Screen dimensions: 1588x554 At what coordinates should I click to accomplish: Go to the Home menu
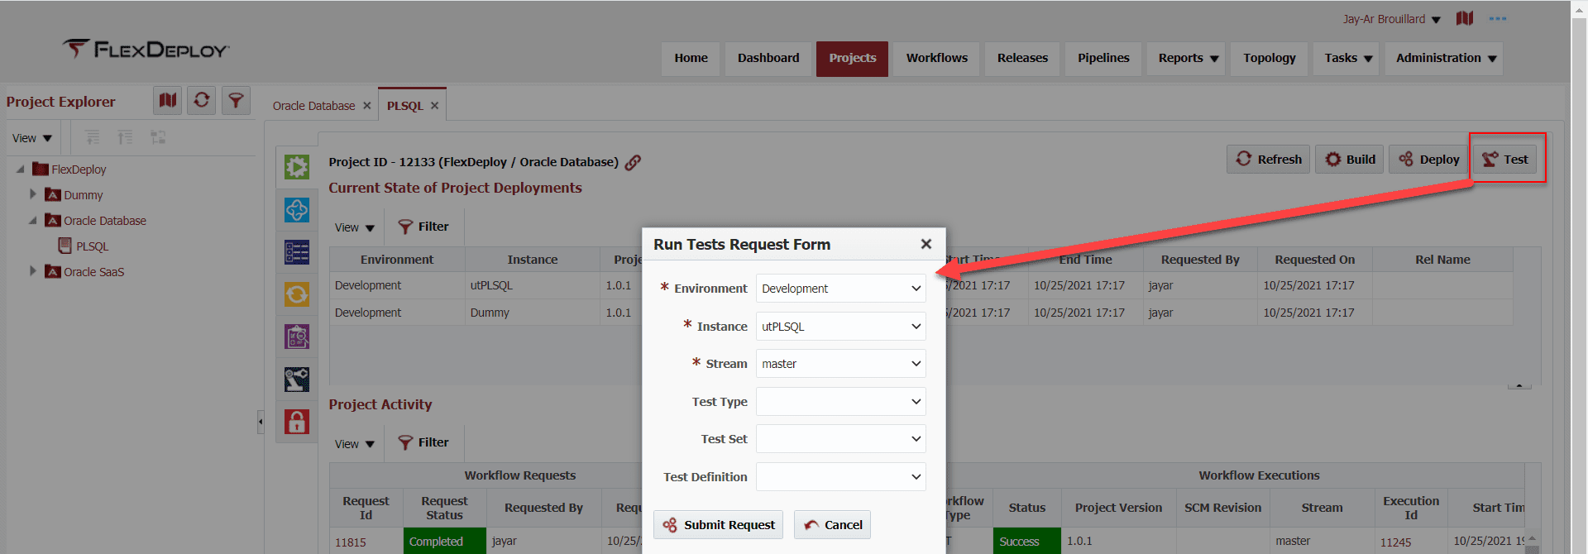[x=691, y=58]
